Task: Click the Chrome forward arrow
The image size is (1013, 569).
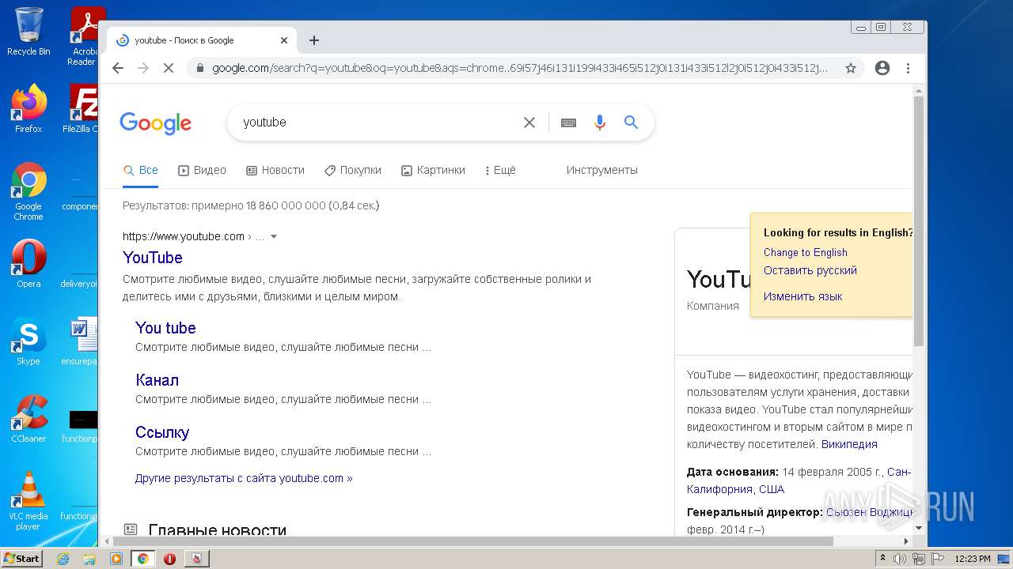Action: click(x=143, y=68)
